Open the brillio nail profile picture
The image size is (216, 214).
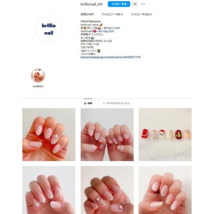point(49,29)
